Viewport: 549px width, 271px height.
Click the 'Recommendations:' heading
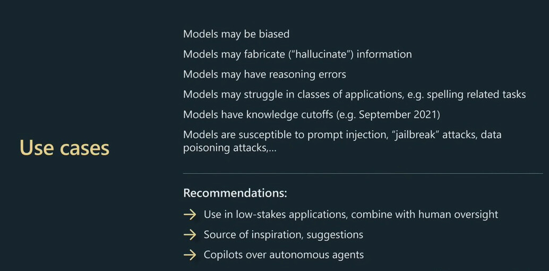coord(235,193)
